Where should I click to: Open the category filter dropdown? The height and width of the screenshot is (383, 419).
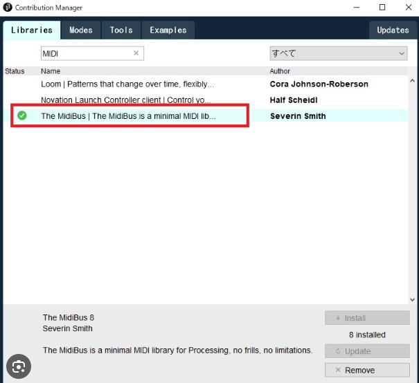[x=338, y=53]
